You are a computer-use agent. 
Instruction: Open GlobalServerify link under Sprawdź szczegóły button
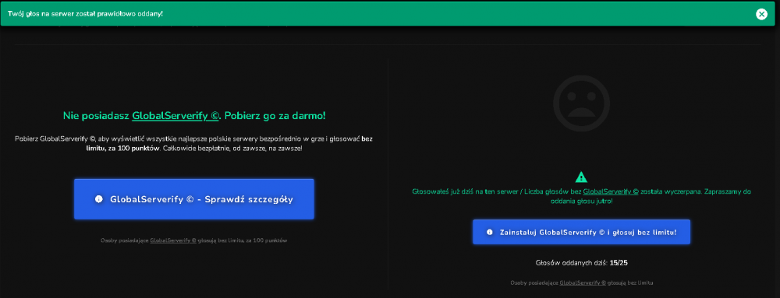coord(173,240)
